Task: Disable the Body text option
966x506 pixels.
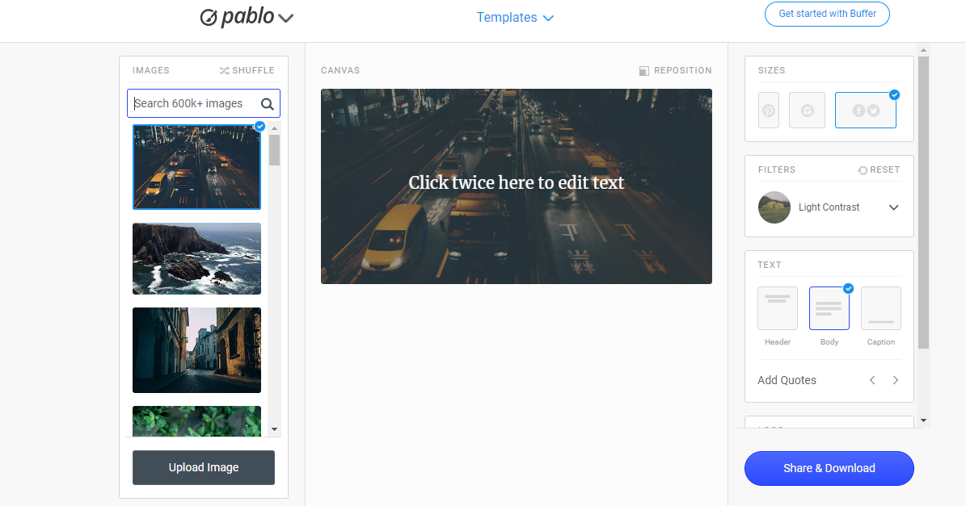Action: [x=829, y=307]
